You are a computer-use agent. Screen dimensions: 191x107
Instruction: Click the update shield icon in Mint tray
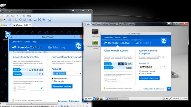point(164,99)
